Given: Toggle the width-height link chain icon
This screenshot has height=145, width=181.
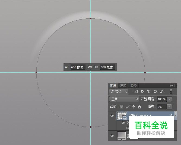Looking at the screenshot, I should pyautogui.click(x=90, y=67).
